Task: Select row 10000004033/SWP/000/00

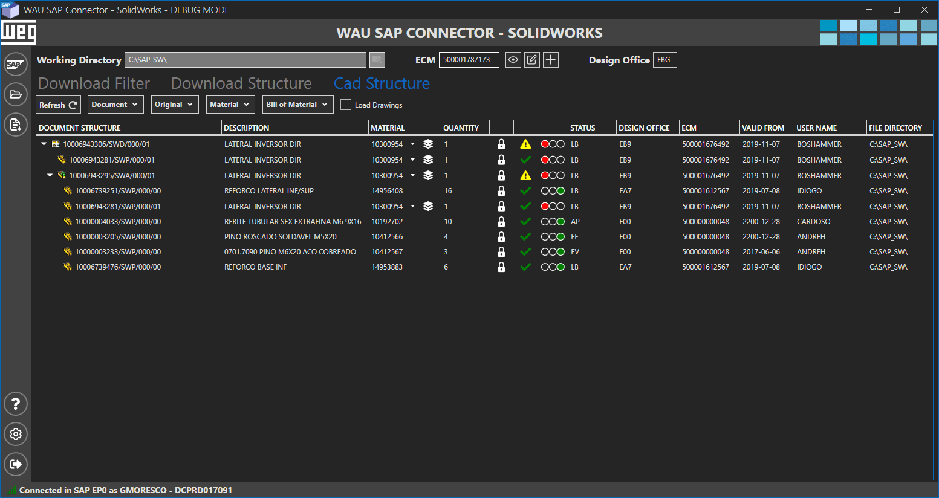Action: [484, 221]
